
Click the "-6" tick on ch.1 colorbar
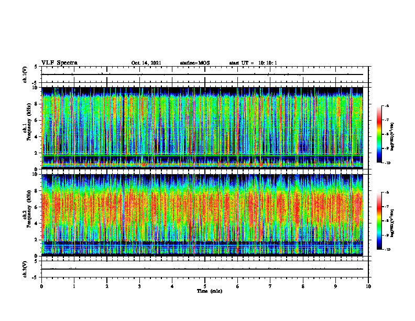[x=387, y=106]
